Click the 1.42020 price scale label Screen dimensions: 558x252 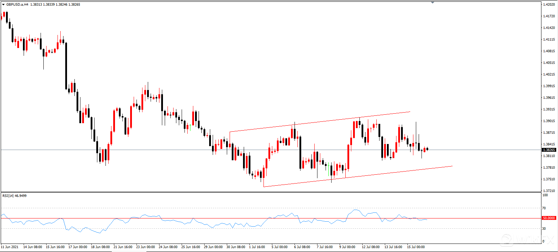549,5
